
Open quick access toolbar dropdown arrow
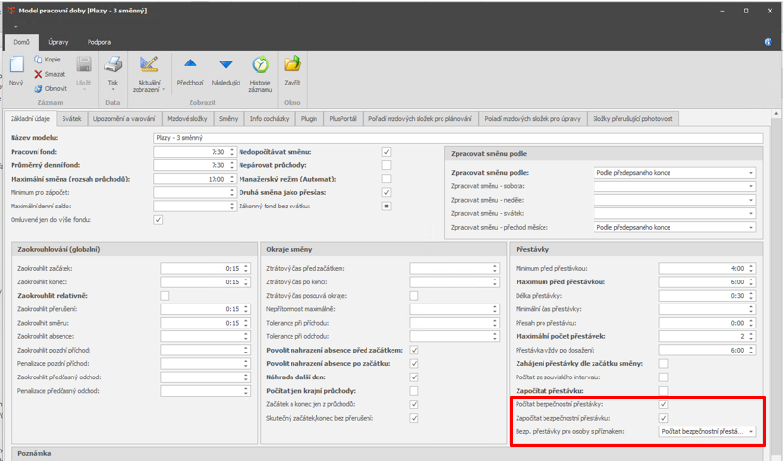point(16,27)
